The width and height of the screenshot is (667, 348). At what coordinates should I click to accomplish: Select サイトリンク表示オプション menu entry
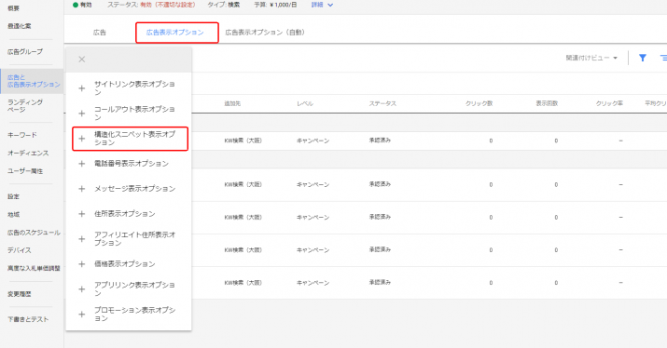click(x=129, y=88)
